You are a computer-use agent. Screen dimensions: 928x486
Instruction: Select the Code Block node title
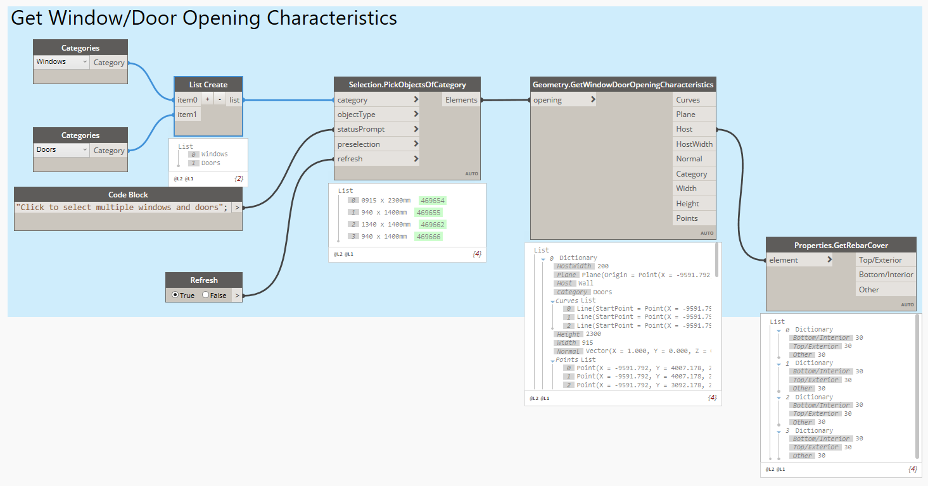click(x=128, y=195)
